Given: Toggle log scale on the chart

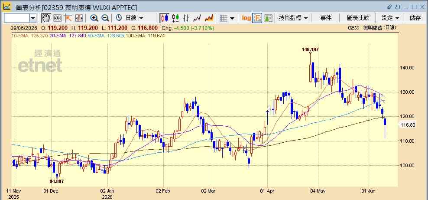Looking at the screenshot, I should pyautogui.click(x=246, y=18).
